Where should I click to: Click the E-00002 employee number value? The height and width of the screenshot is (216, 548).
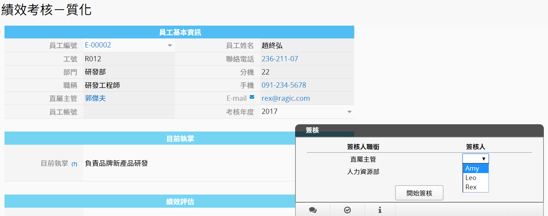click(x=98, y=45)
